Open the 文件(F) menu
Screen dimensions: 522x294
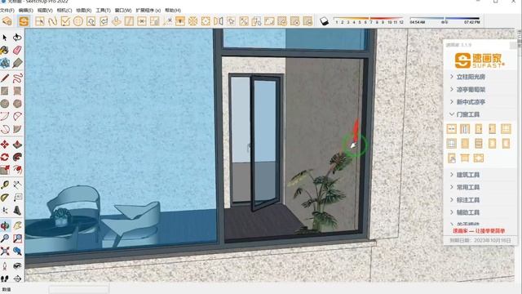7,11
